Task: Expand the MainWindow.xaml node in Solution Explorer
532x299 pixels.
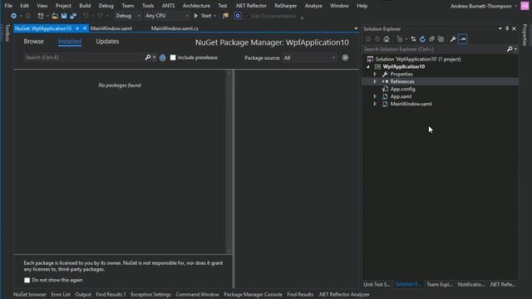Action: coord(375,104)
